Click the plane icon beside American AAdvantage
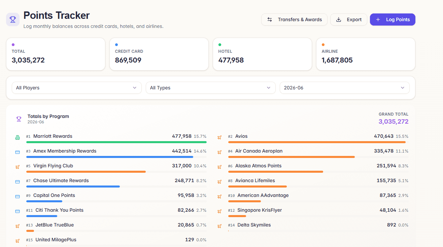Image resolution: width=443 pixels, height=247 pixels. pos(219,197)
